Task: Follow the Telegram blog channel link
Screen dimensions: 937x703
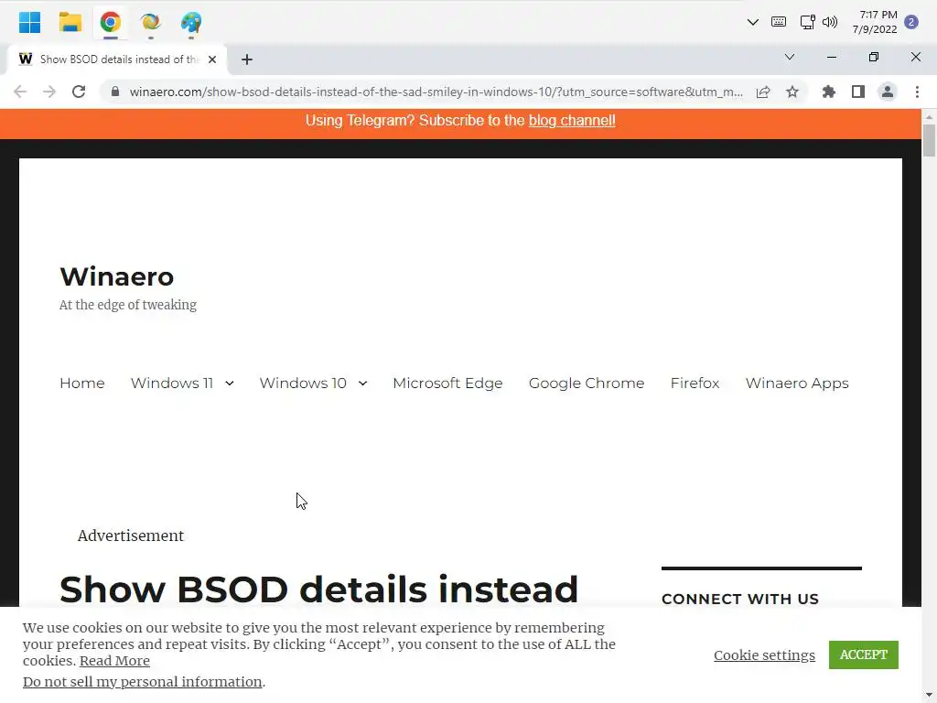Action: pos(572,121)
